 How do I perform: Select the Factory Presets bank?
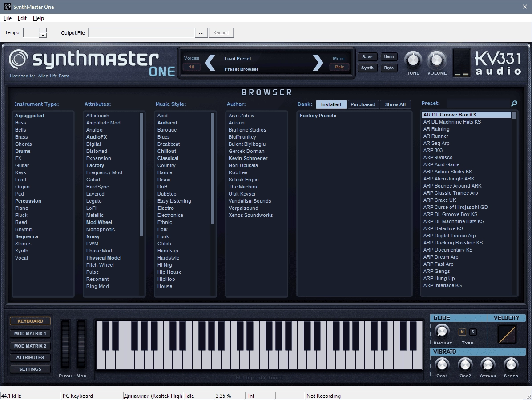tap(318, 116)
